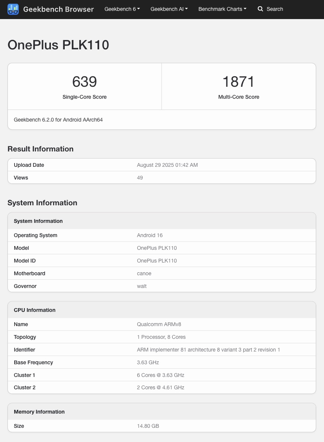Click the magnifying glass search icon

260,9
